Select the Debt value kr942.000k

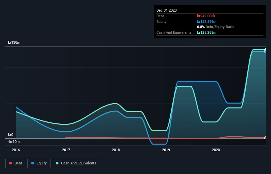point(206,16)
